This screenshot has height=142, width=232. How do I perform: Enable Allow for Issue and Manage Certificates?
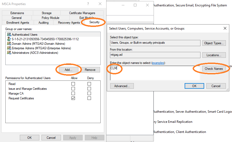click(x=73, y=89)
